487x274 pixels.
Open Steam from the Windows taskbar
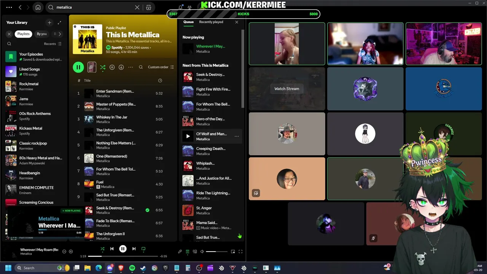(143, 268)
